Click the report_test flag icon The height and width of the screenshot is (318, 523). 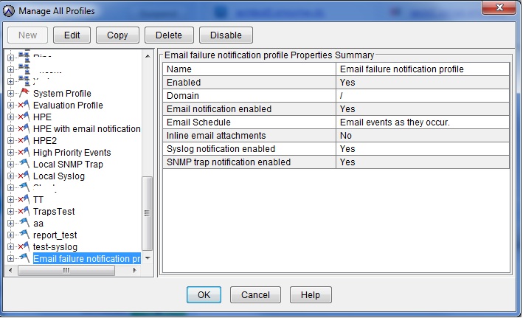tap(24, 235)
